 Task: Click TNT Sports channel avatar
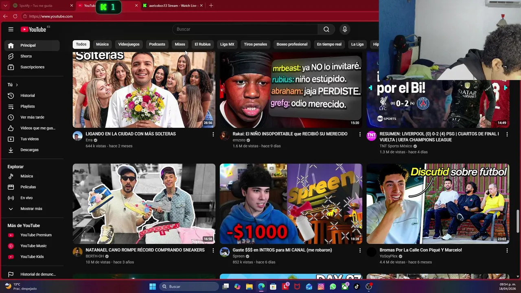371,136
